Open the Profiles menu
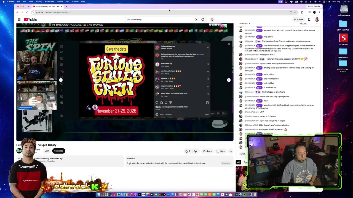Screen dimensions: 353x198 60,2
